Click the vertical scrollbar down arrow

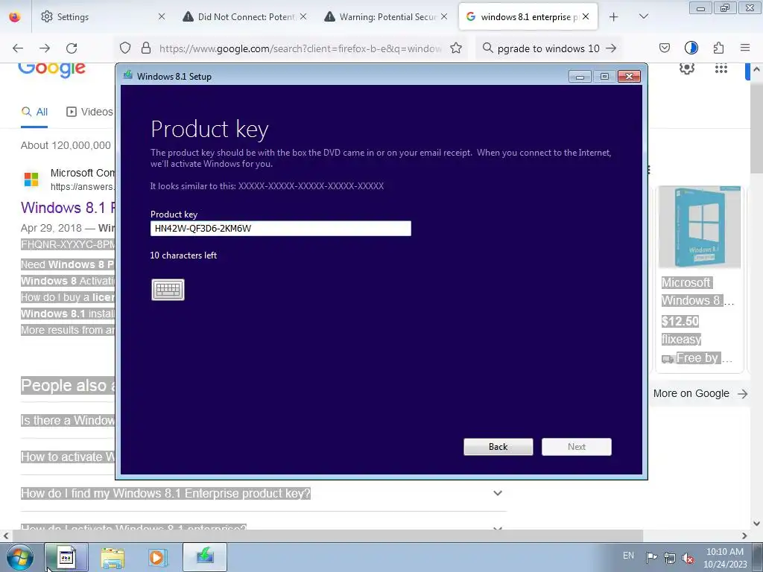756,524
